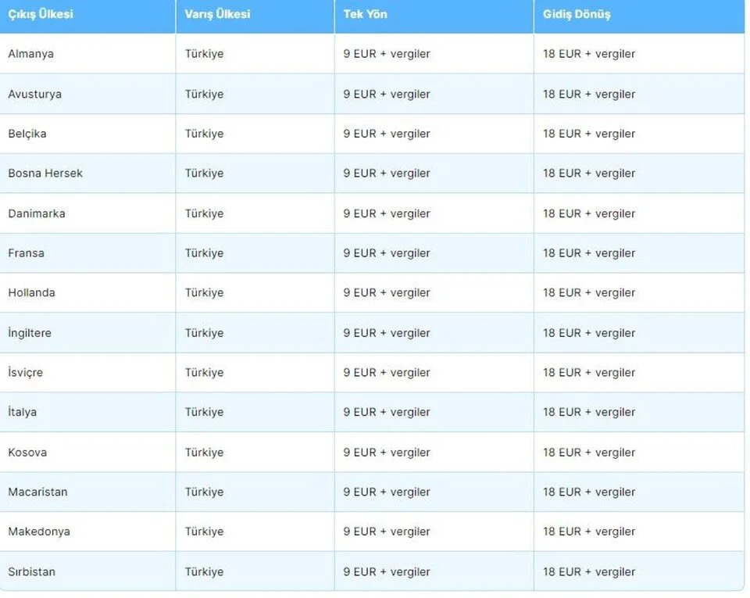Click the Varış Ülkesi column header

217,15
